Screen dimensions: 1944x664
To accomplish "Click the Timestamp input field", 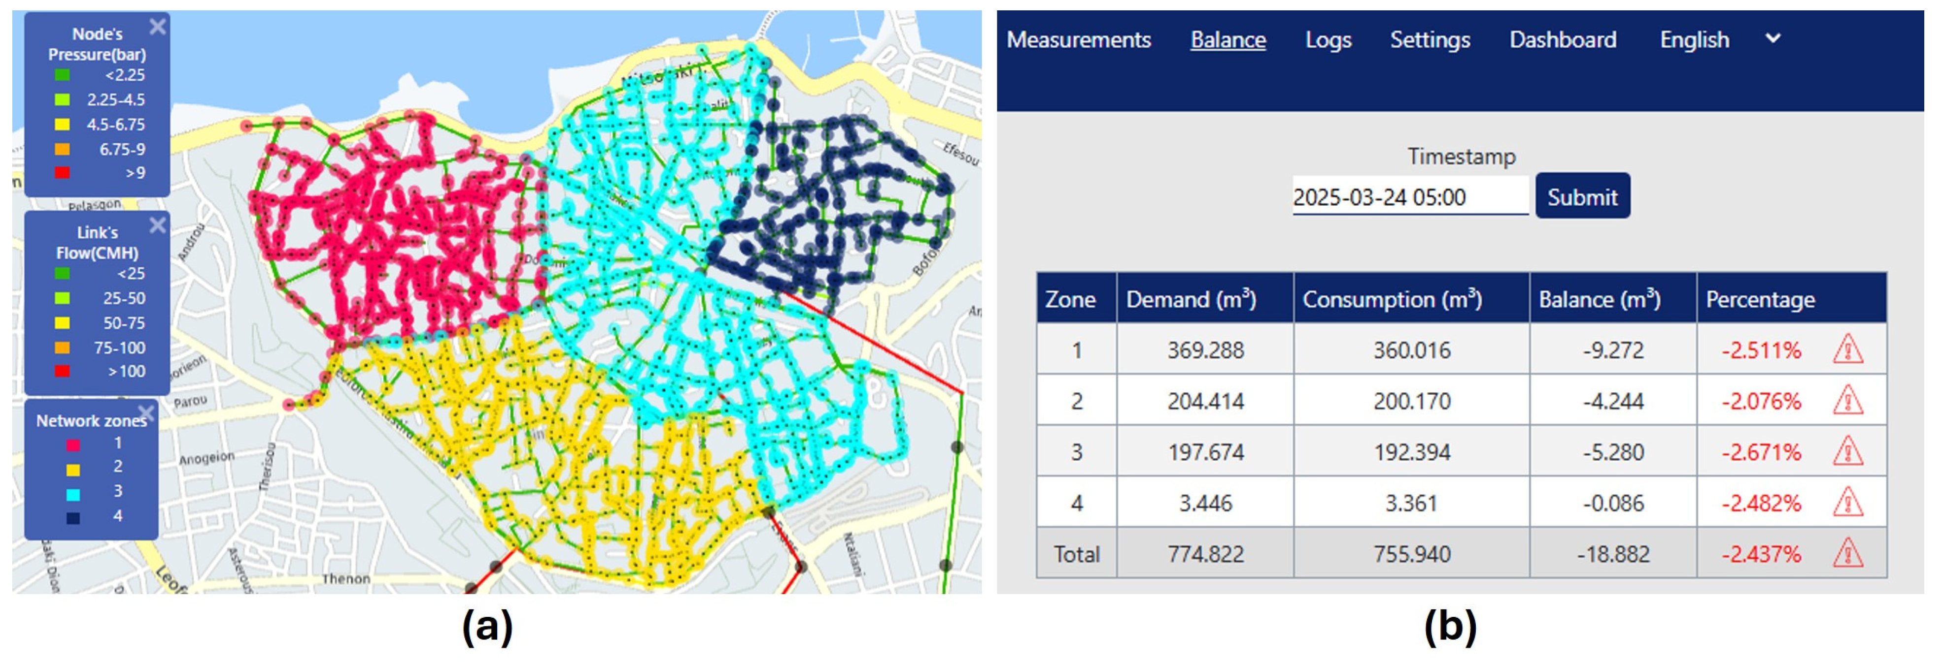I will click(x=1410, y=197).
